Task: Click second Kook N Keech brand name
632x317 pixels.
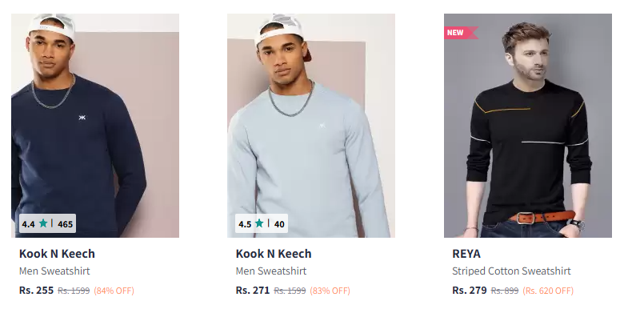Action: (274, 254)
